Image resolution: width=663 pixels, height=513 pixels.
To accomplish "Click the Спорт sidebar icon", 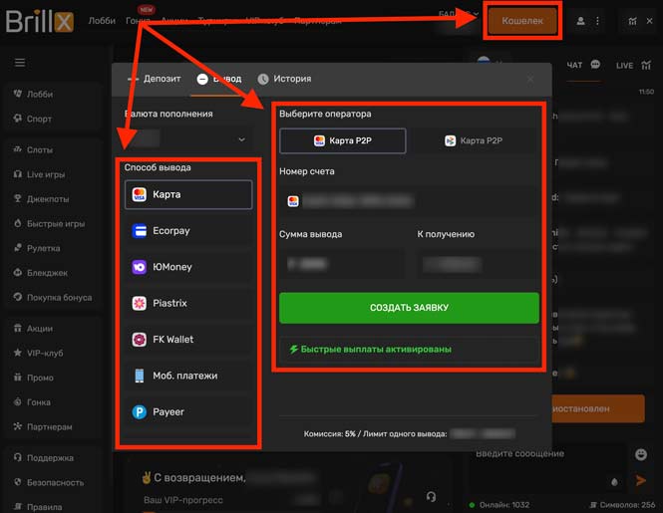I will (x=18, y=119).
